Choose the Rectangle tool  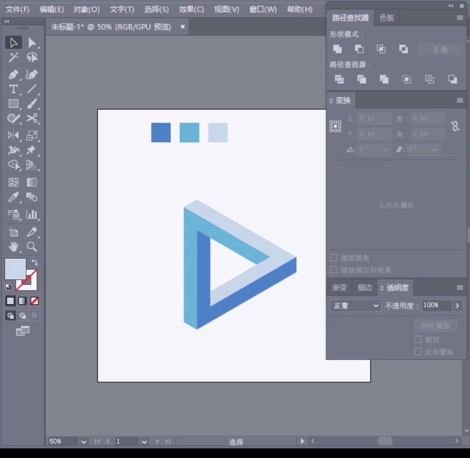point(14,104)
